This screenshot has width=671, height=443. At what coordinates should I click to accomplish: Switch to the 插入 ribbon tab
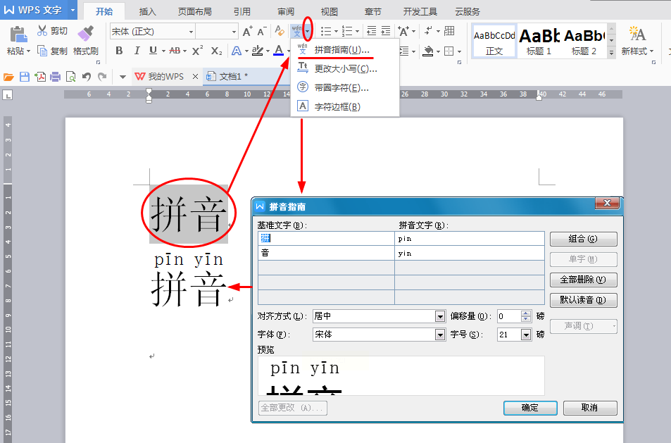click(x=147, y=11)
